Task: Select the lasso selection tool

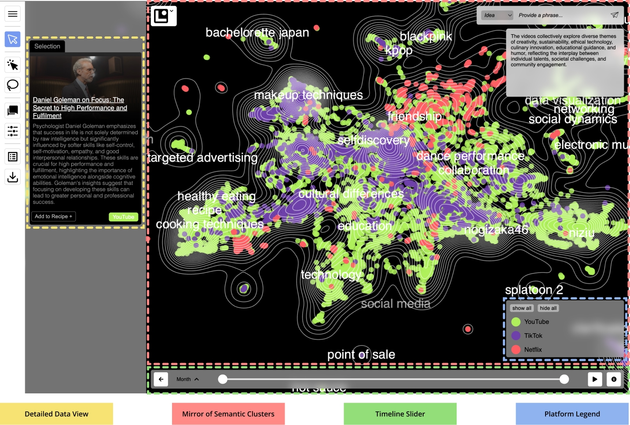Action: 12,85
